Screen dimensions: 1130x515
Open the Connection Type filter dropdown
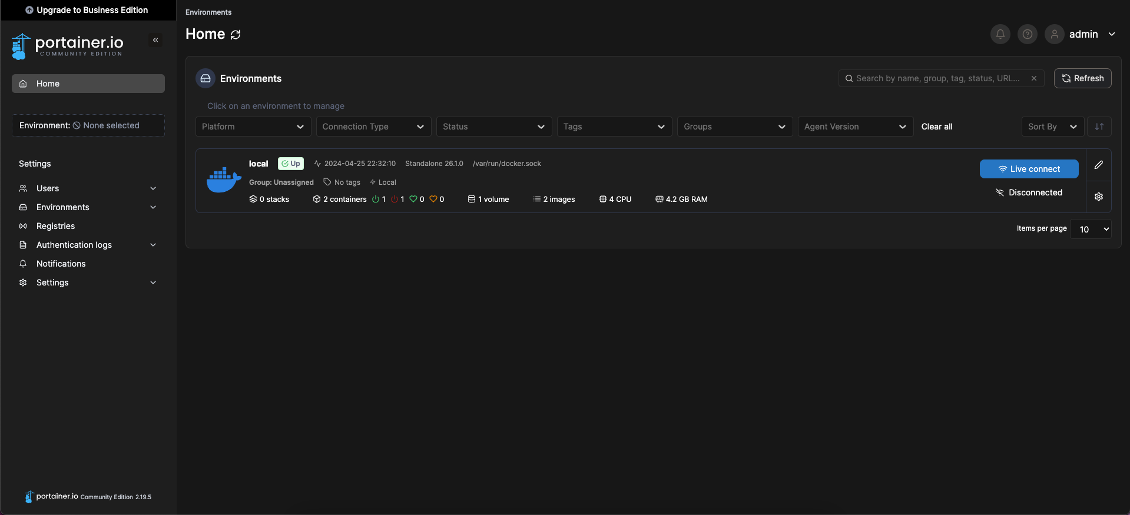[373, 127]
